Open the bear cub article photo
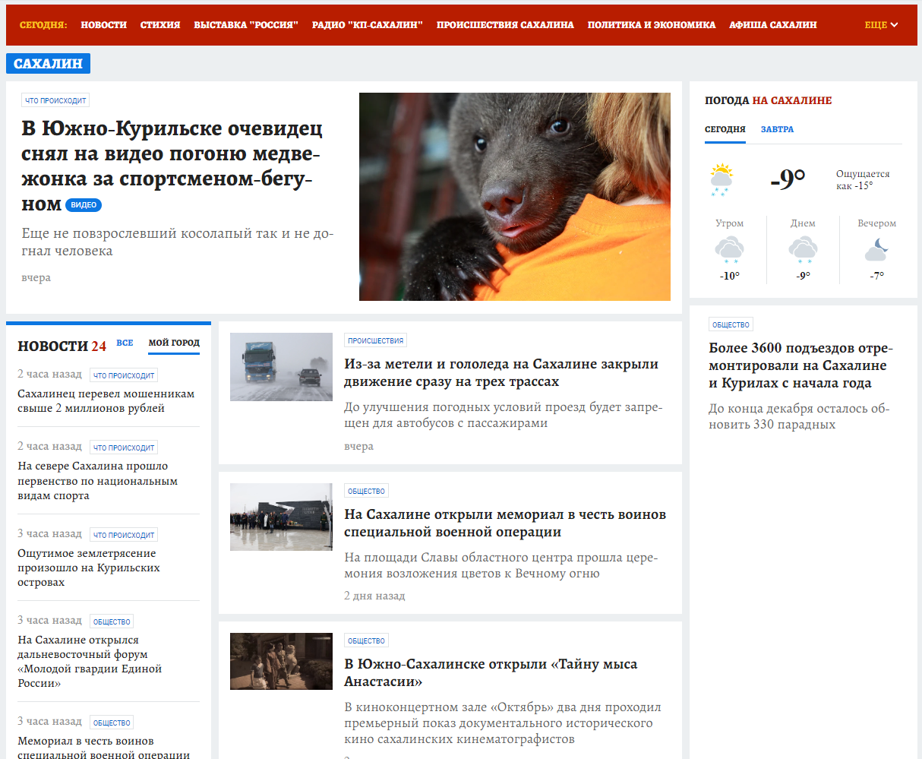The width and height of the screenshot is (922, 759). [x=515, y=197]
